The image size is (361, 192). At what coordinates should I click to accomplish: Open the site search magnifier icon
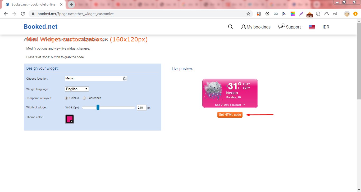(x=230, y=27)
